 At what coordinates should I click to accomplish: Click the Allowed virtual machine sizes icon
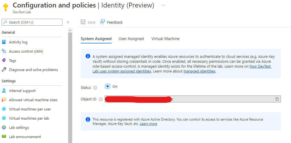(4, 100)
